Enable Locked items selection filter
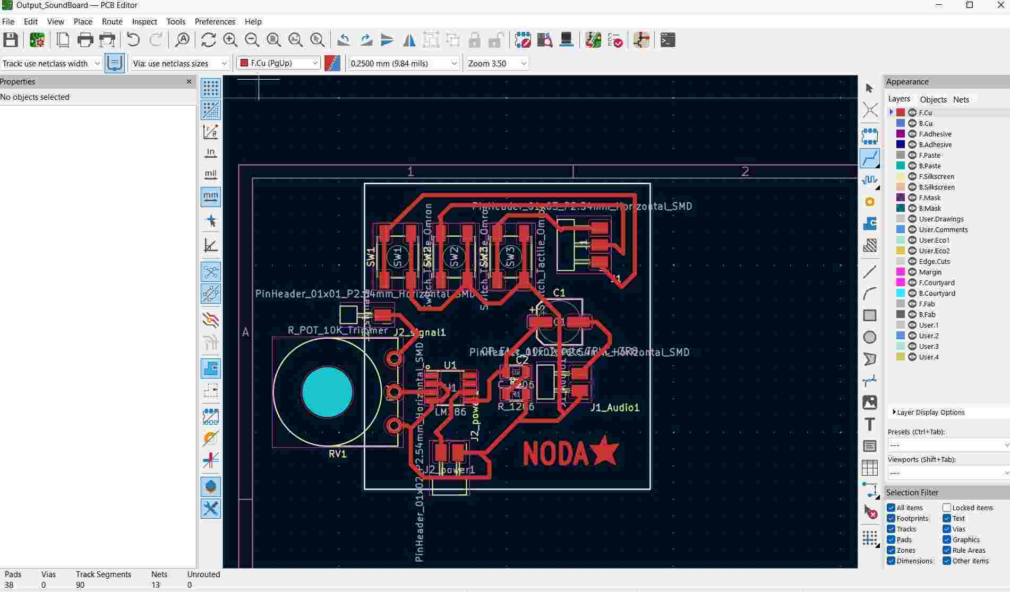This screenshot has height=592, width=1010. pyautogui.click(x=947, y=508)
